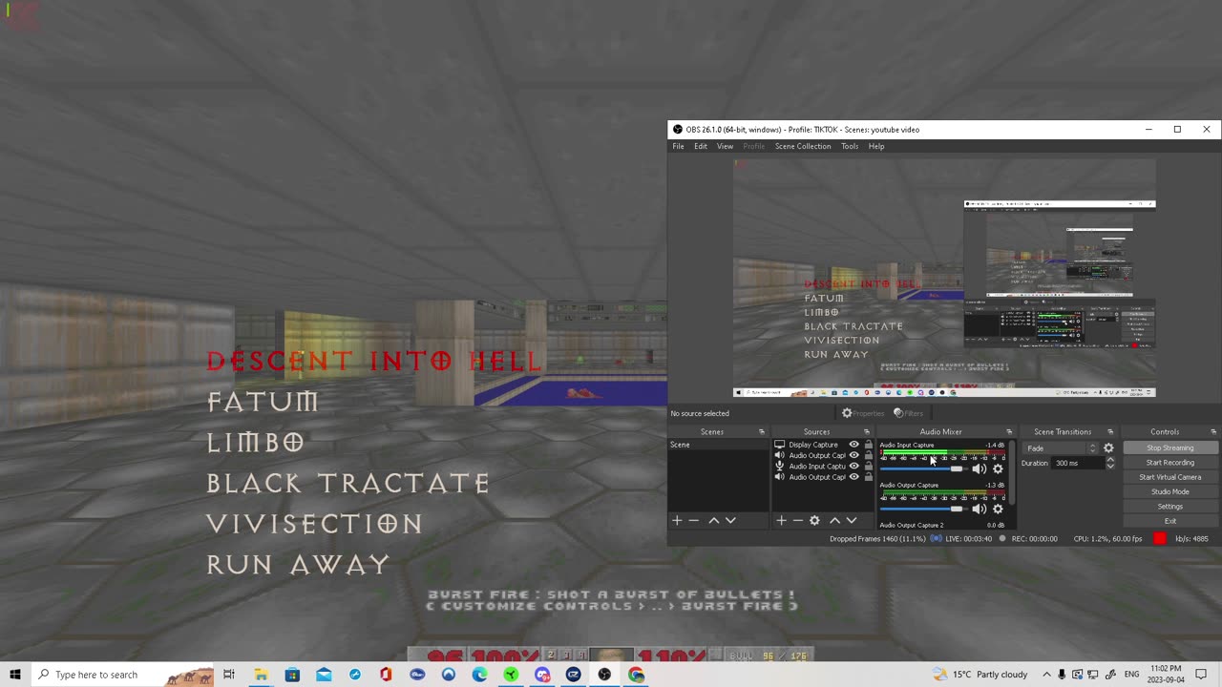1222x687 pixels.
Task: Click the Stop Streaming button
Action: coord(1169,448)
